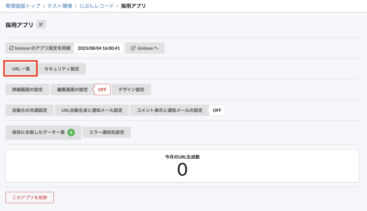Open 詳細画面の設定

coord(27,89)
